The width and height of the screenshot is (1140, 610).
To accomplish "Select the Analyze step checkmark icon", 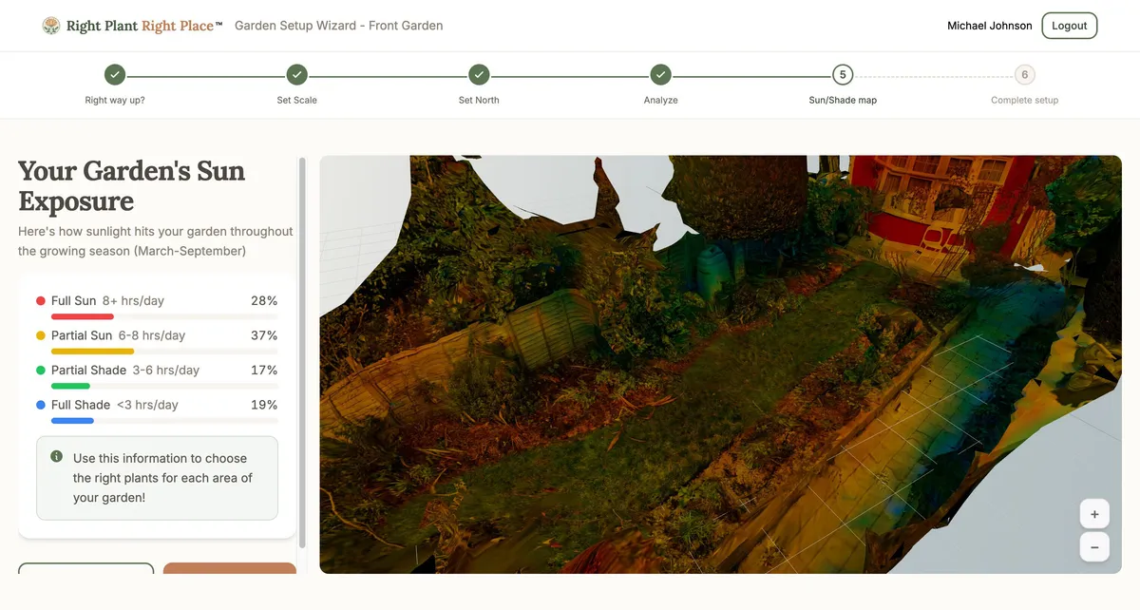I will pos(660,74).
